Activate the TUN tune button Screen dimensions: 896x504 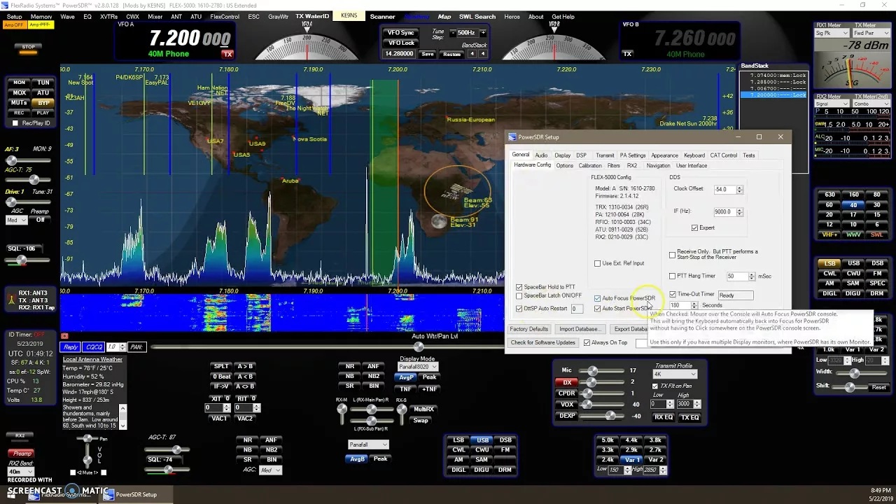click(x=43, y=83)
